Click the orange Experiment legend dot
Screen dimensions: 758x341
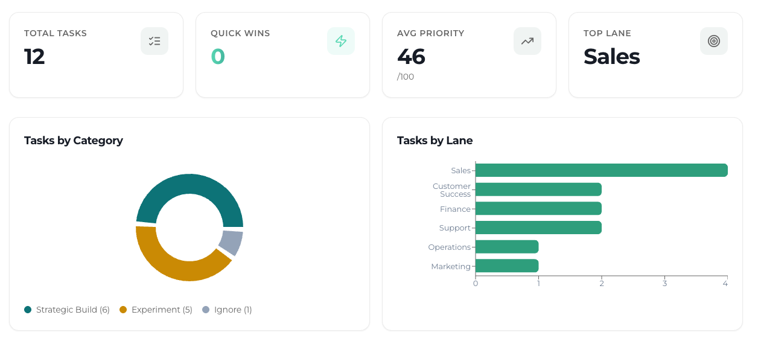[123, 310]
